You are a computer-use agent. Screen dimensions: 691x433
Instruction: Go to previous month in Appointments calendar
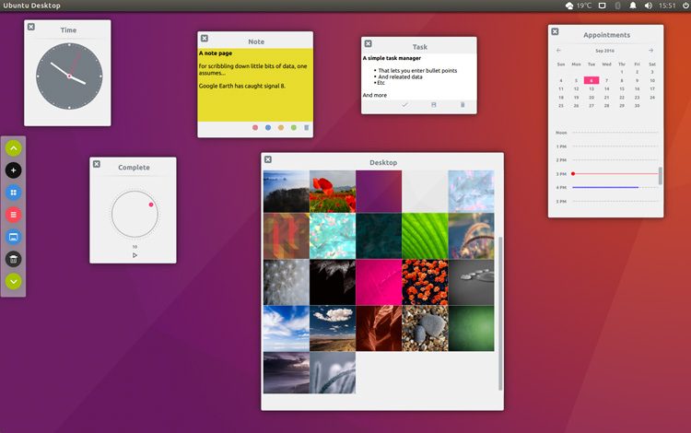(559, 51)
